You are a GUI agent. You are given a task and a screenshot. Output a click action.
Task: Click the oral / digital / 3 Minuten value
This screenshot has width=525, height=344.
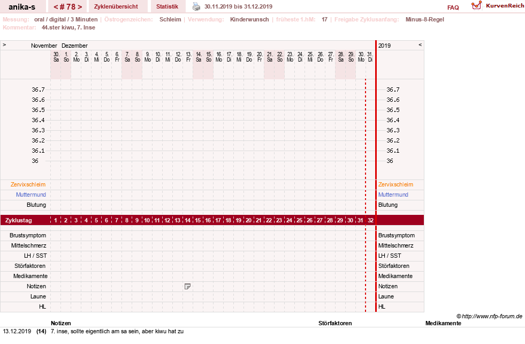pyautogui.click(x=66, y=19)
